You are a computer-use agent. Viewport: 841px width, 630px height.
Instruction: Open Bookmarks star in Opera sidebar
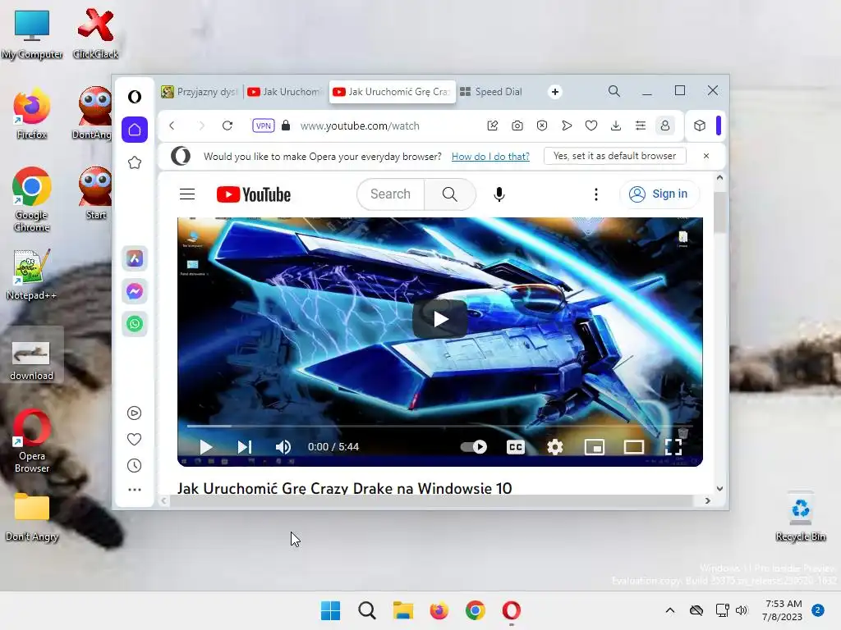point(135,163)
